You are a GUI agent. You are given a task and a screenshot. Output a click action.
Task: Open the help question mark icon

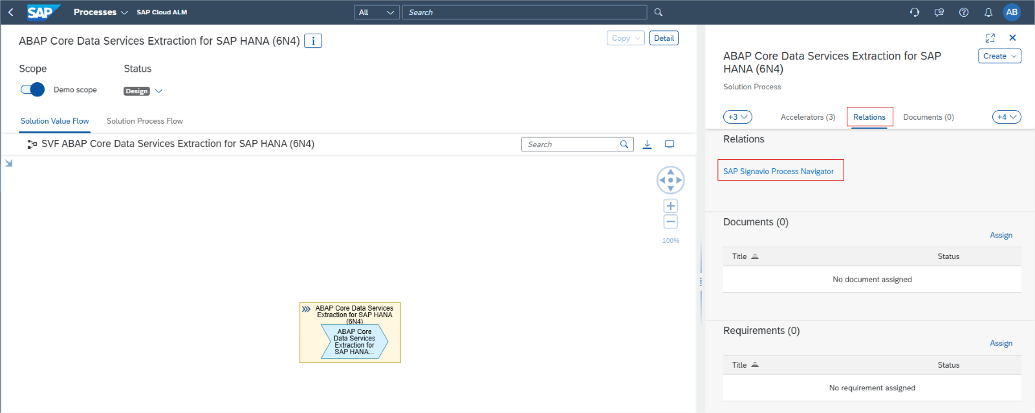click(x=963, y=12)
